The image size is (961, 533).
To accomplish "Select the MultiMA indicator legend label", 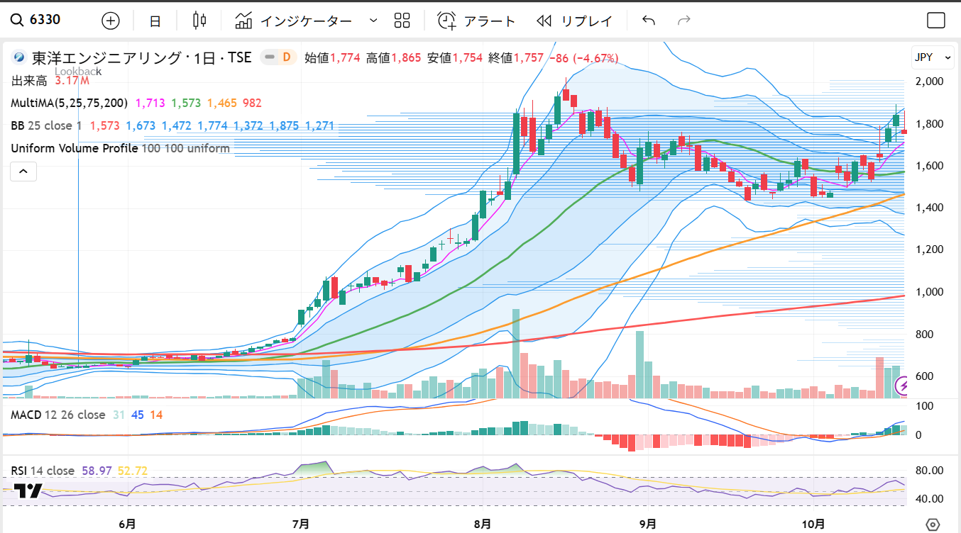I will point(69,103).
